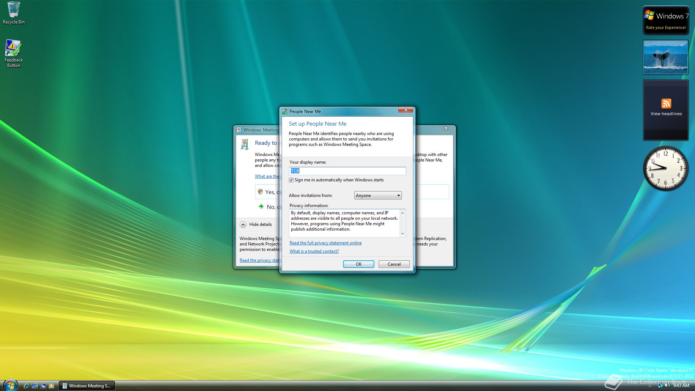
Task: Close the Windows Meeting Space window
Action: [x=446, y=128]
